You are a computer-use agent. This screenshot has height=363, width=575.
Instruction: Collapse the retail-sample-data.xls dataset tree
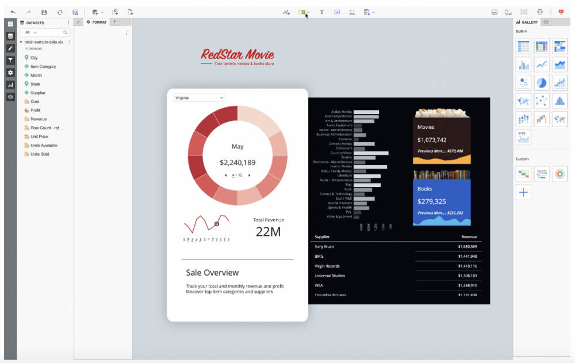(x=21, y=42)
